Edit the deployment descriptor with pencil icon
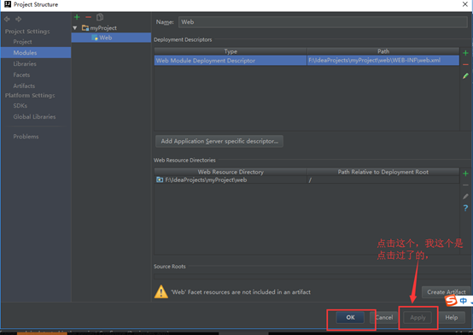 (465, 76)
